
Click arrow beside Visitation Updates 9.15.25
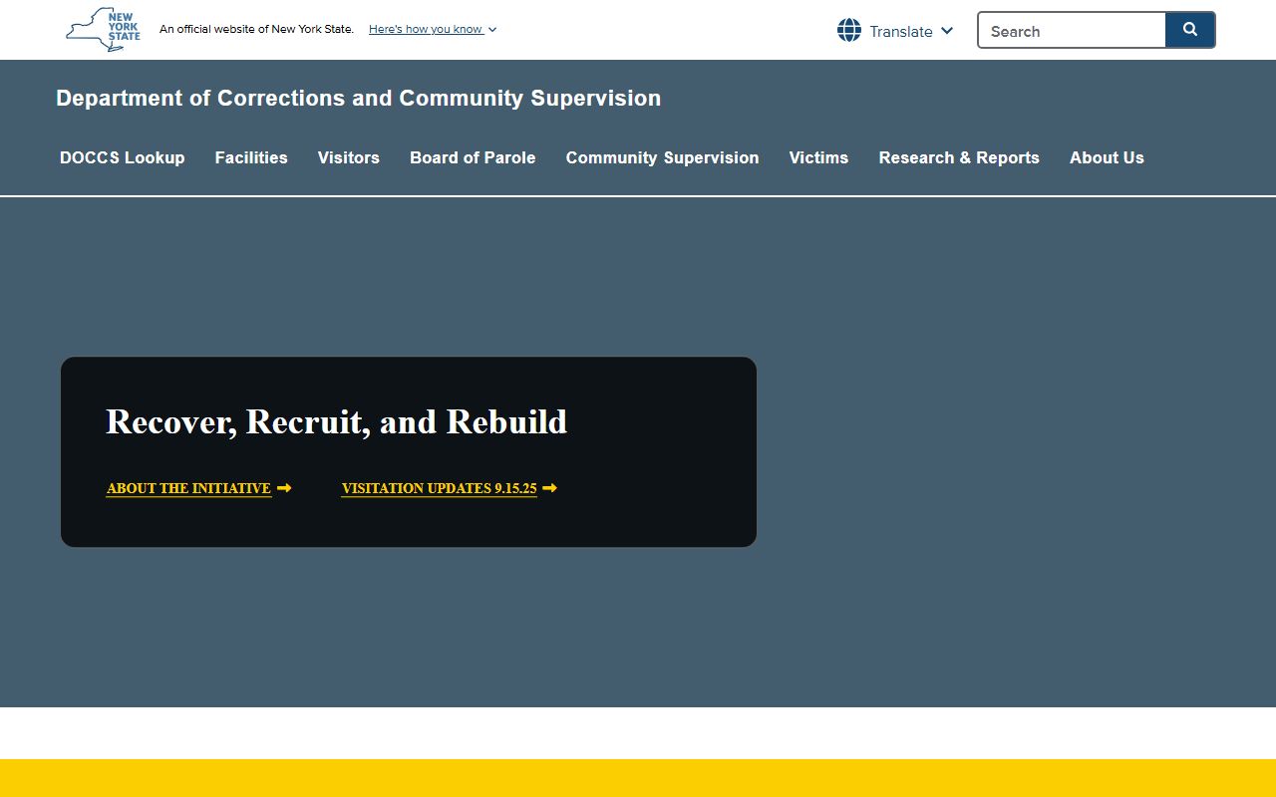tap(549, 488)
